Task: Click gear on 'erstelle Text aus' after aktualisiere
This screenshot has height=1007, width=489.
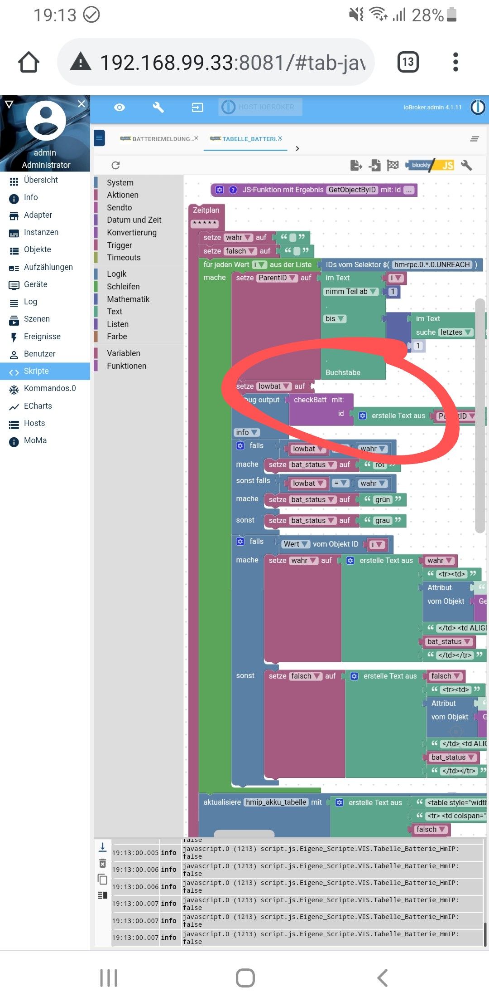Action: click(339, 802)
